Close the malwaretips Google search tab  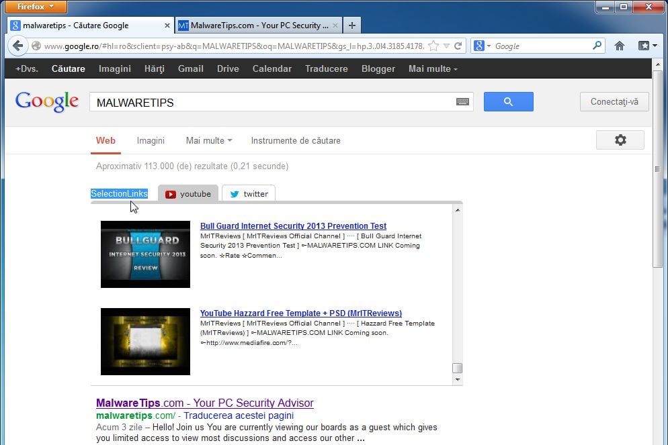click(167, 26)
